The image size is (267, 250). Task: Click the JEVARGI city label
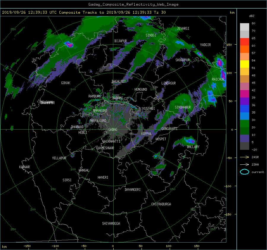point(183,29)
